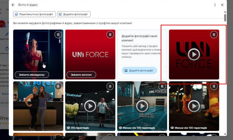Click the Фото й відео dialog title
233x140 pixels.
28,5
